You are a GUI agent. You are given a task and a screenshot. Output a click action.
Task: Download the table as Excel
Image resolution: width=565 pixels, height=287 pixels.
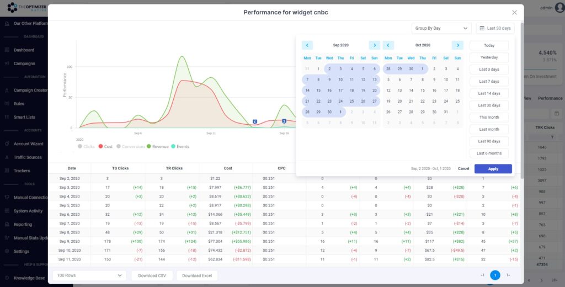(197, 275)
